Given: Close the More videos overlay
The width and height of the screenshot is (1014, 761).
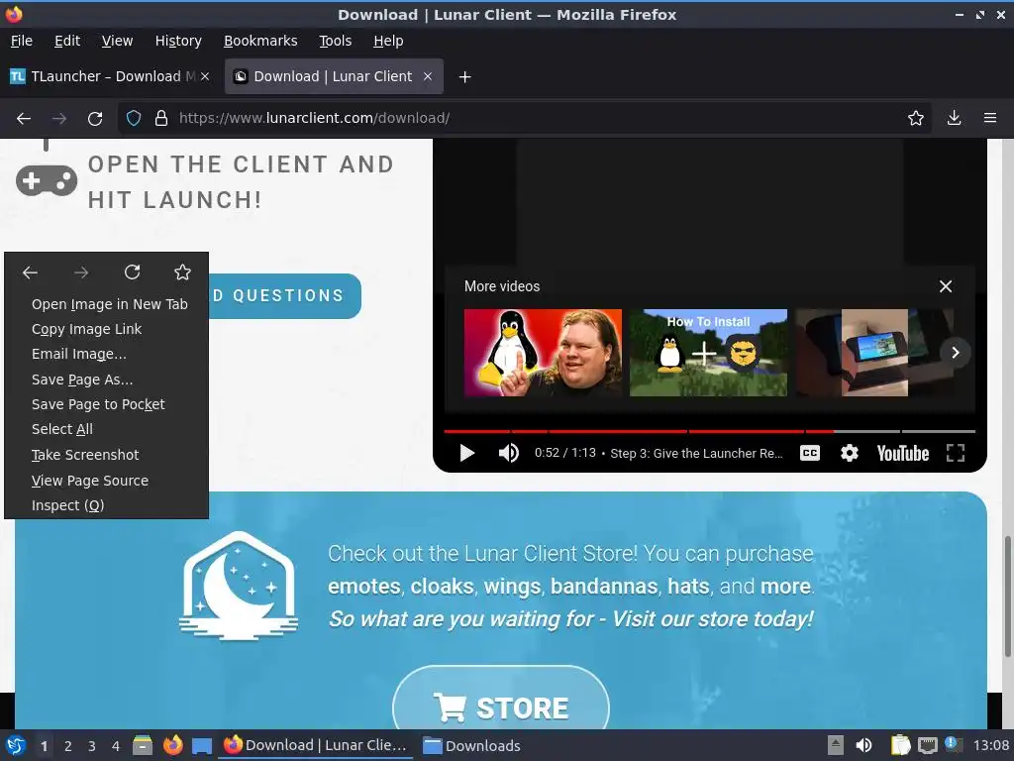Looking at the screenshot, I should [946, 286].
